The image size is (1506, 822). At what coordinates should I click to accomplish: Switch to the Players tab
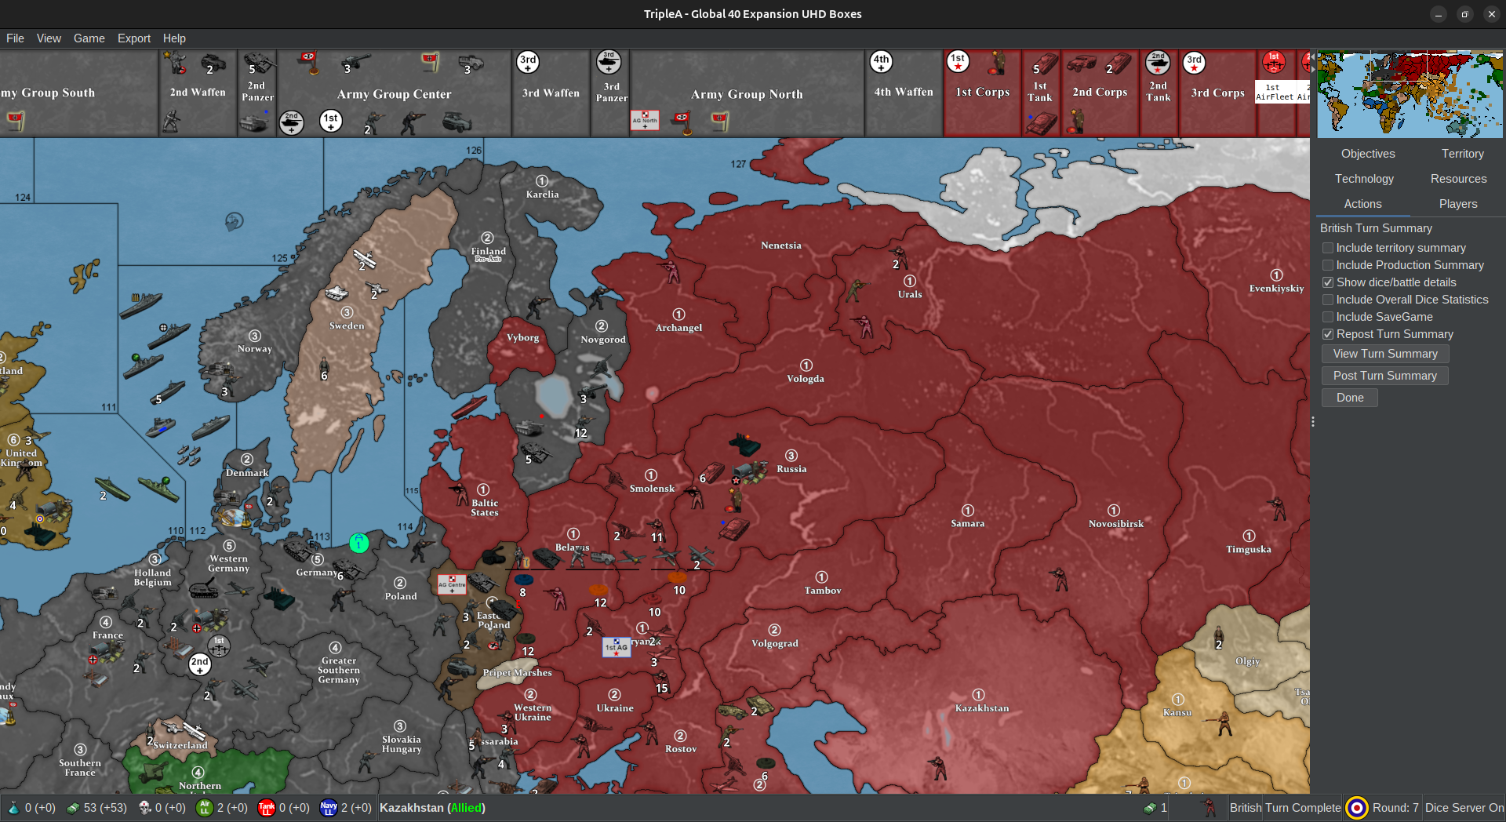click(x=1458, y=204)
